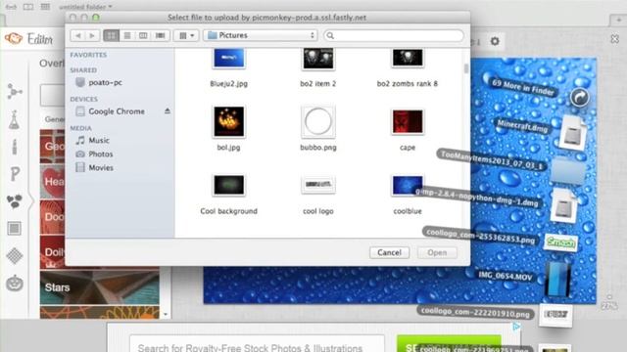Eject the Google Chrome device

click(168, 110)
